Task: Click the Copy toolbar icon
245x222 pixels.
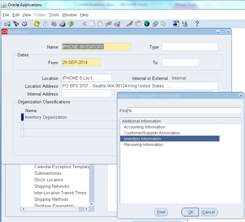Action: click(92, 24)
